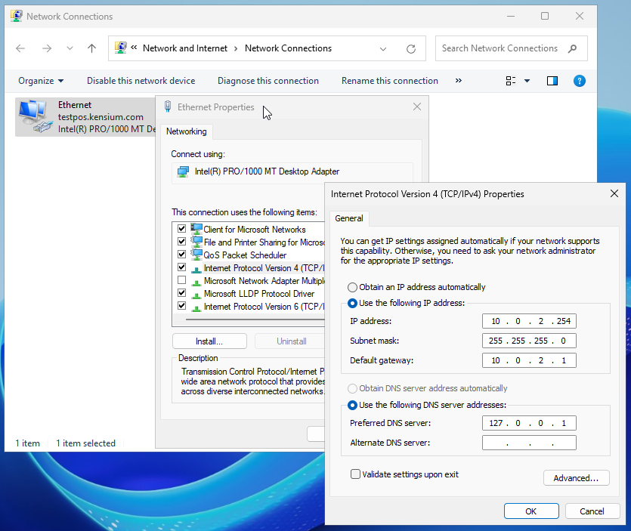631x531 pixels.
Task: Click the Back arrow in Network Connections
Action: 20,48
